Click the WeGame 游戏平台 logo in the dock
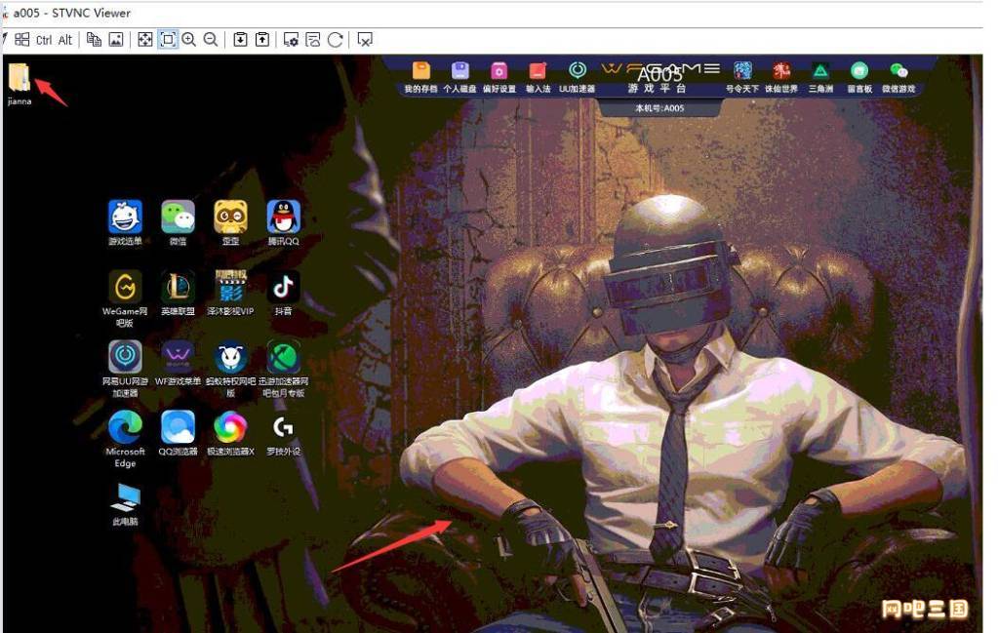Screen dimensions: 998x633 click(x=660, y=77)
